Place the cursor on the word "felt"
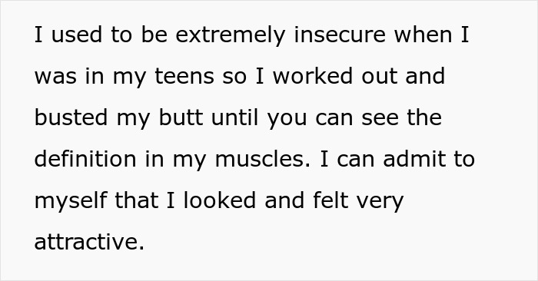Screen dimensions: 538x281 (330, 200)
